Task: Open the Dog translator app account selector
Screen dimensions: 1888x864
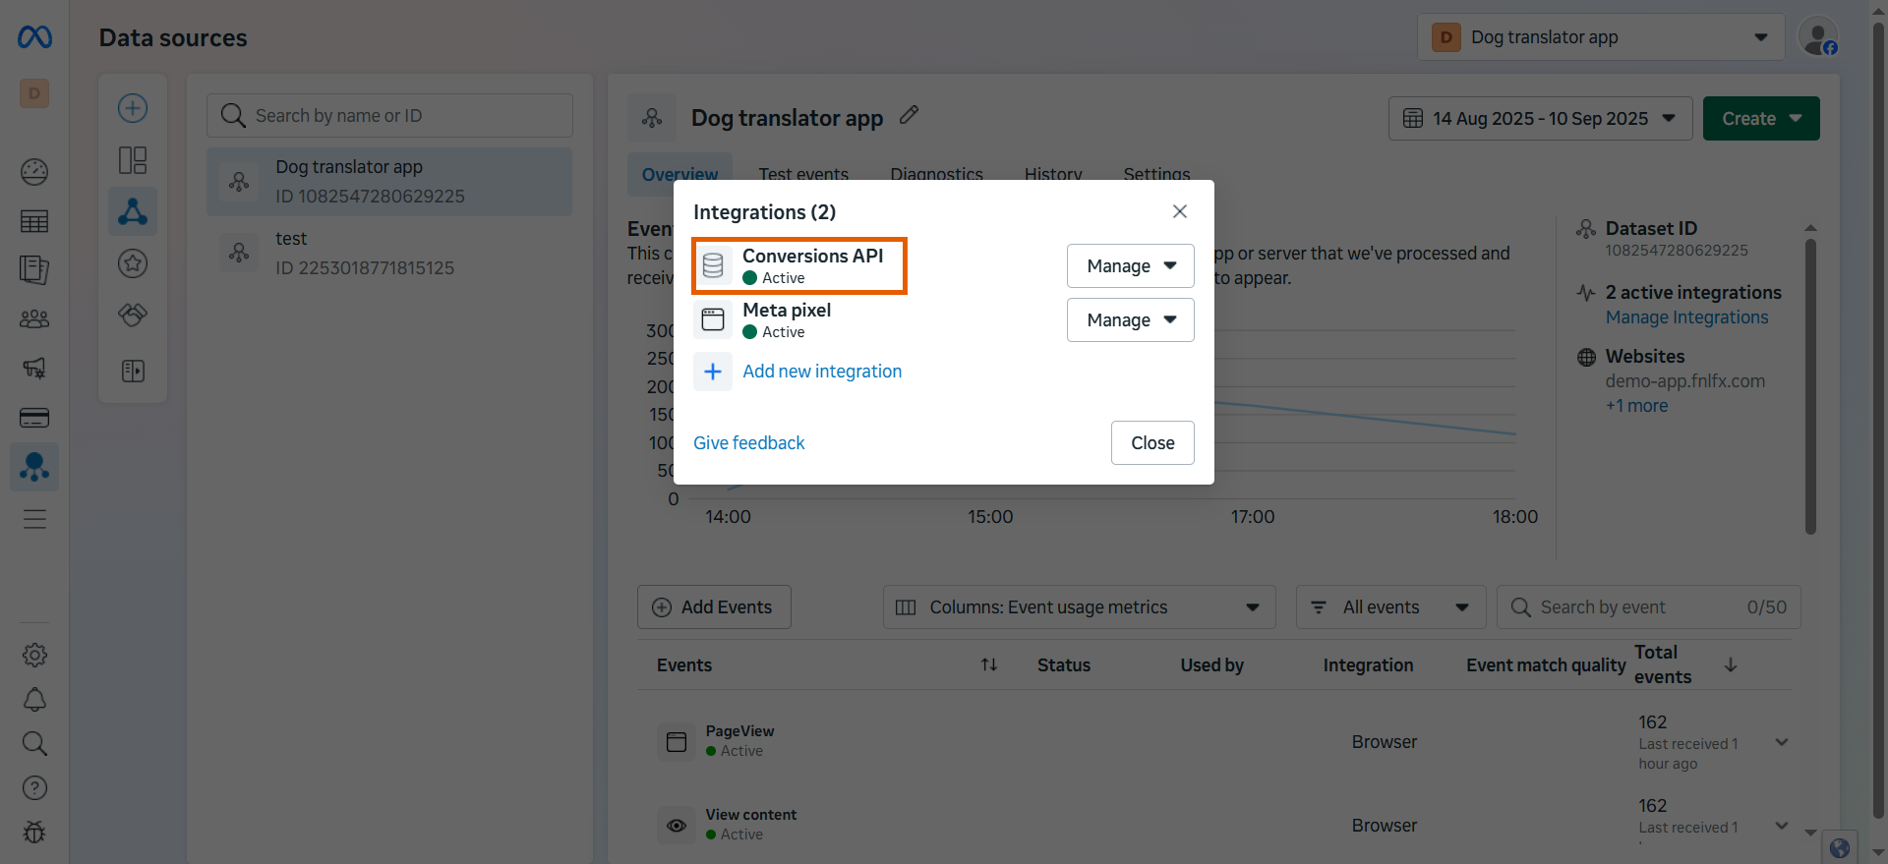Action: point(1601,37)
